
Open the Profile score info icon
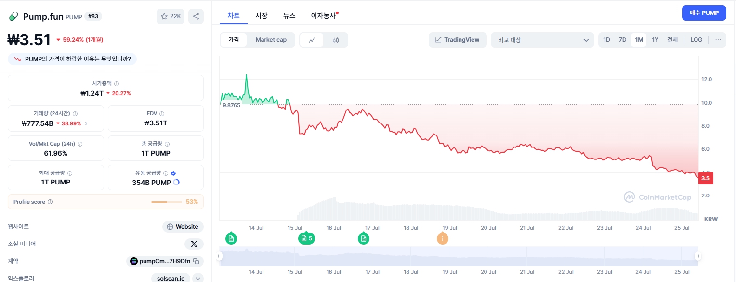pyautogui.click(x=50, y=202)
